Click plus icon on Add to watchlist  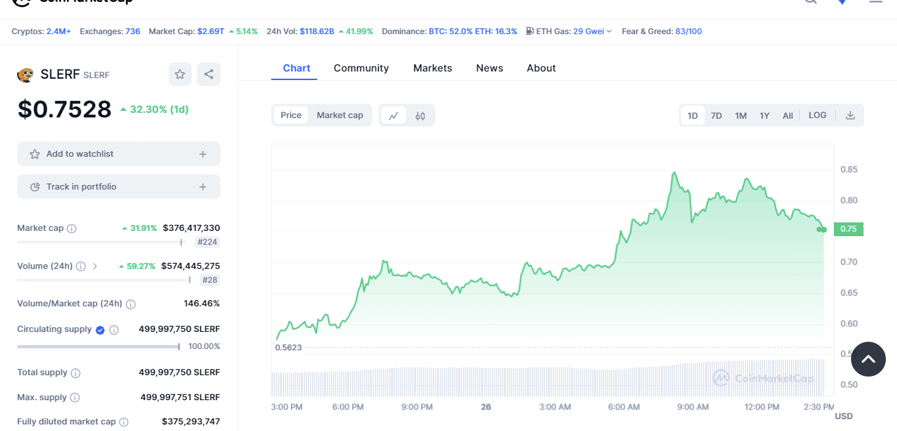[x=203, y=154]
